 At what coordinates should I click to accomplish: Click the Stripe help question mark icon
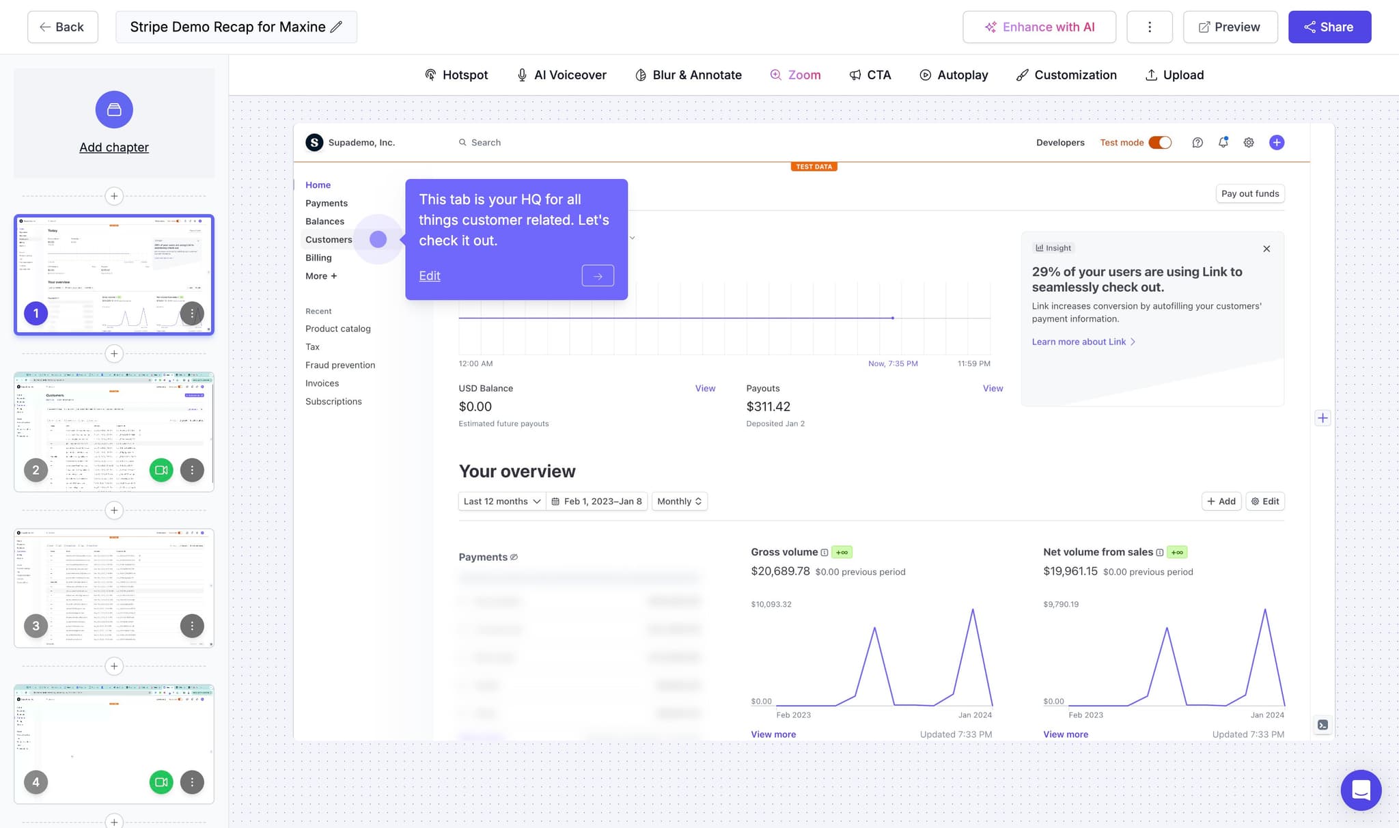pos(1197,142)
